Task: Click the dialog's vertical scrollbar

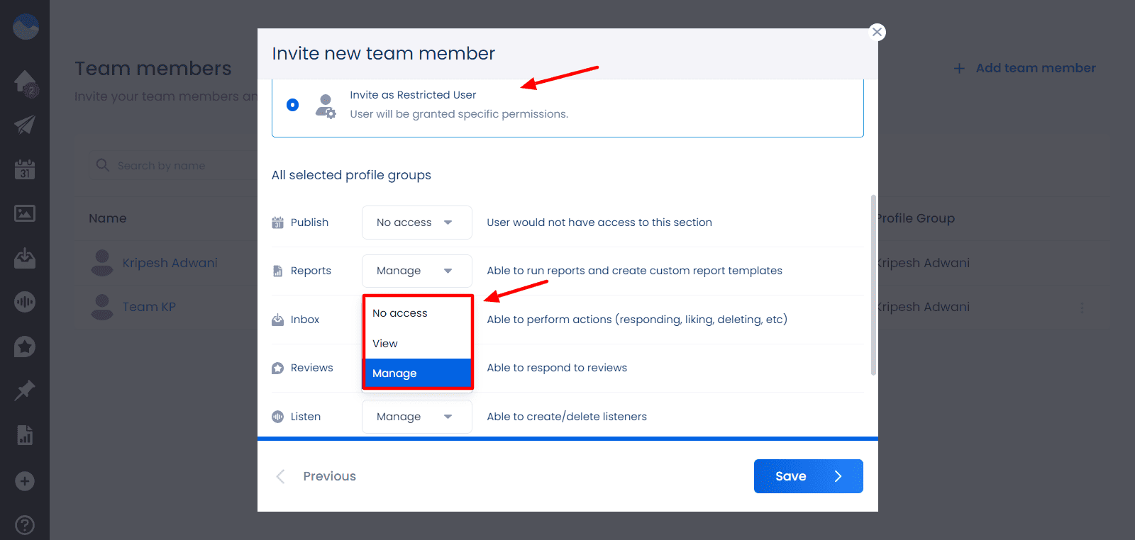Action: coord(873,283)
